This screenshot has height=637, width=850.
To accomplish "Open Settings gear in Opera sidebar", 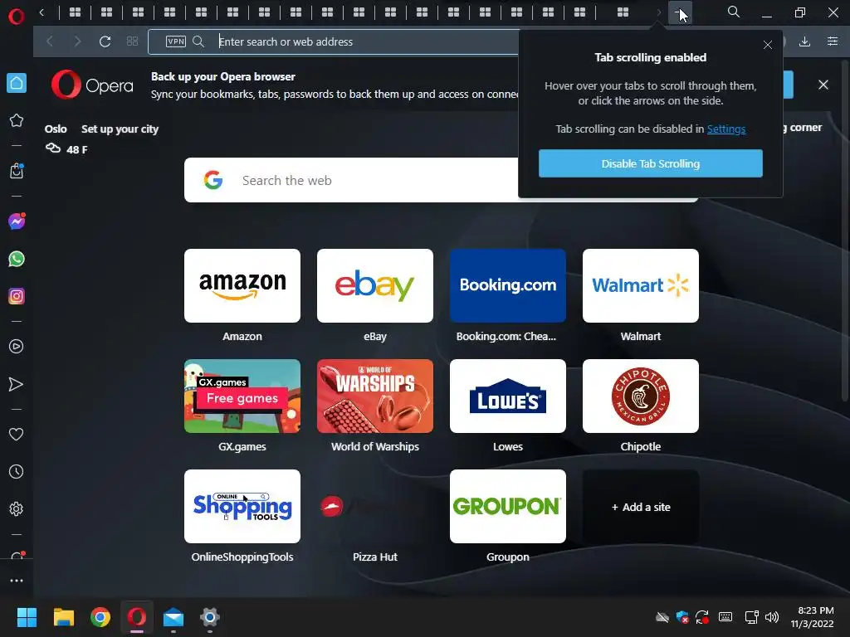I will coord(17,509).
